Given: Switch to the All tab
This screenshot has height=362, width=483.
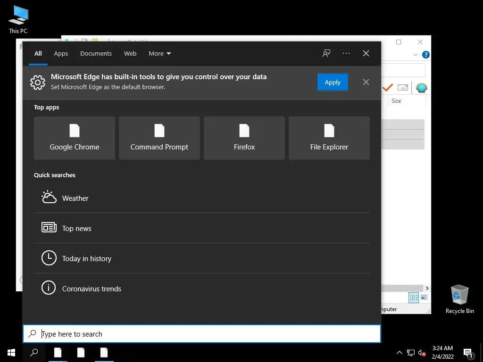Looking at the screenshot, I should [38, 54].
